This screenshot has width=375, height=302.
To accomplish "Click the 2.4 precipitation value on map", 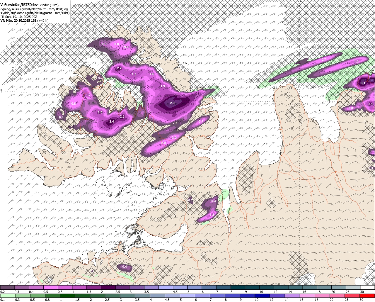I will [x=112, y=121].
